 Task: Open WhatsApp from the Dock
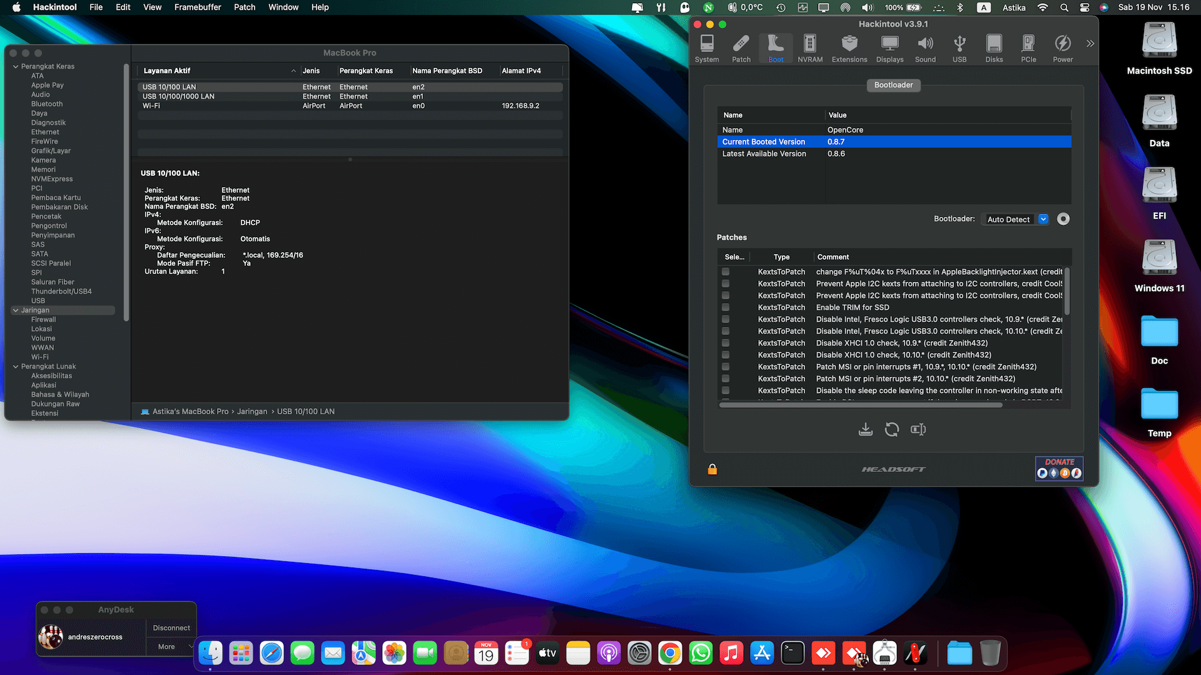tap(700, 654)
